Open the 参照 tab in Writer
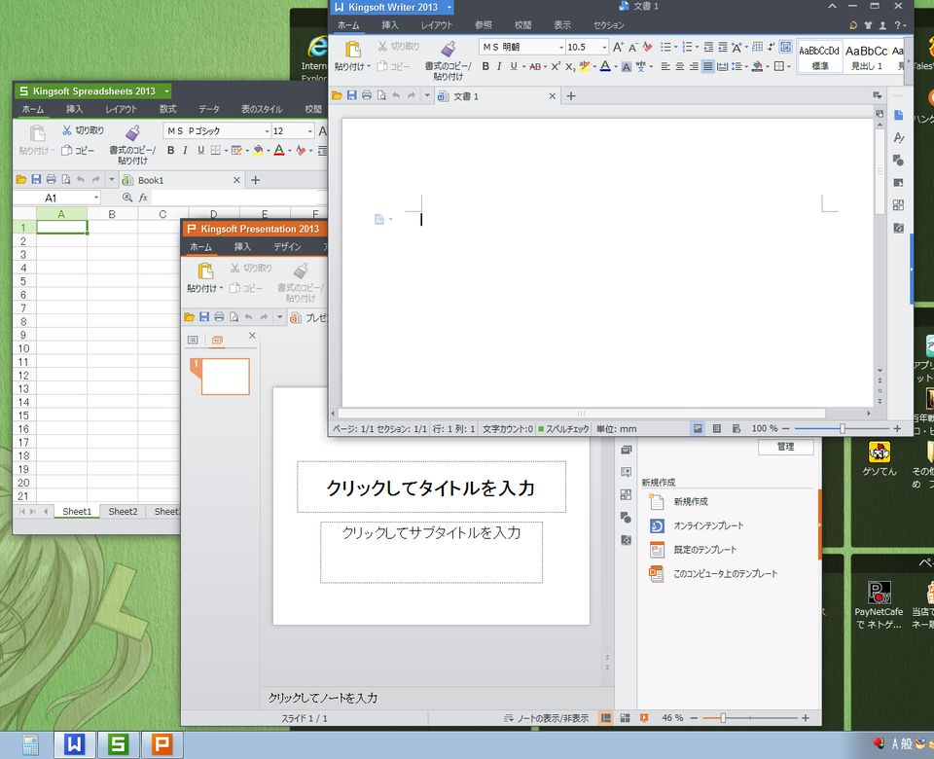This screenshot has height=759, width=934. (x=484, y=25)
